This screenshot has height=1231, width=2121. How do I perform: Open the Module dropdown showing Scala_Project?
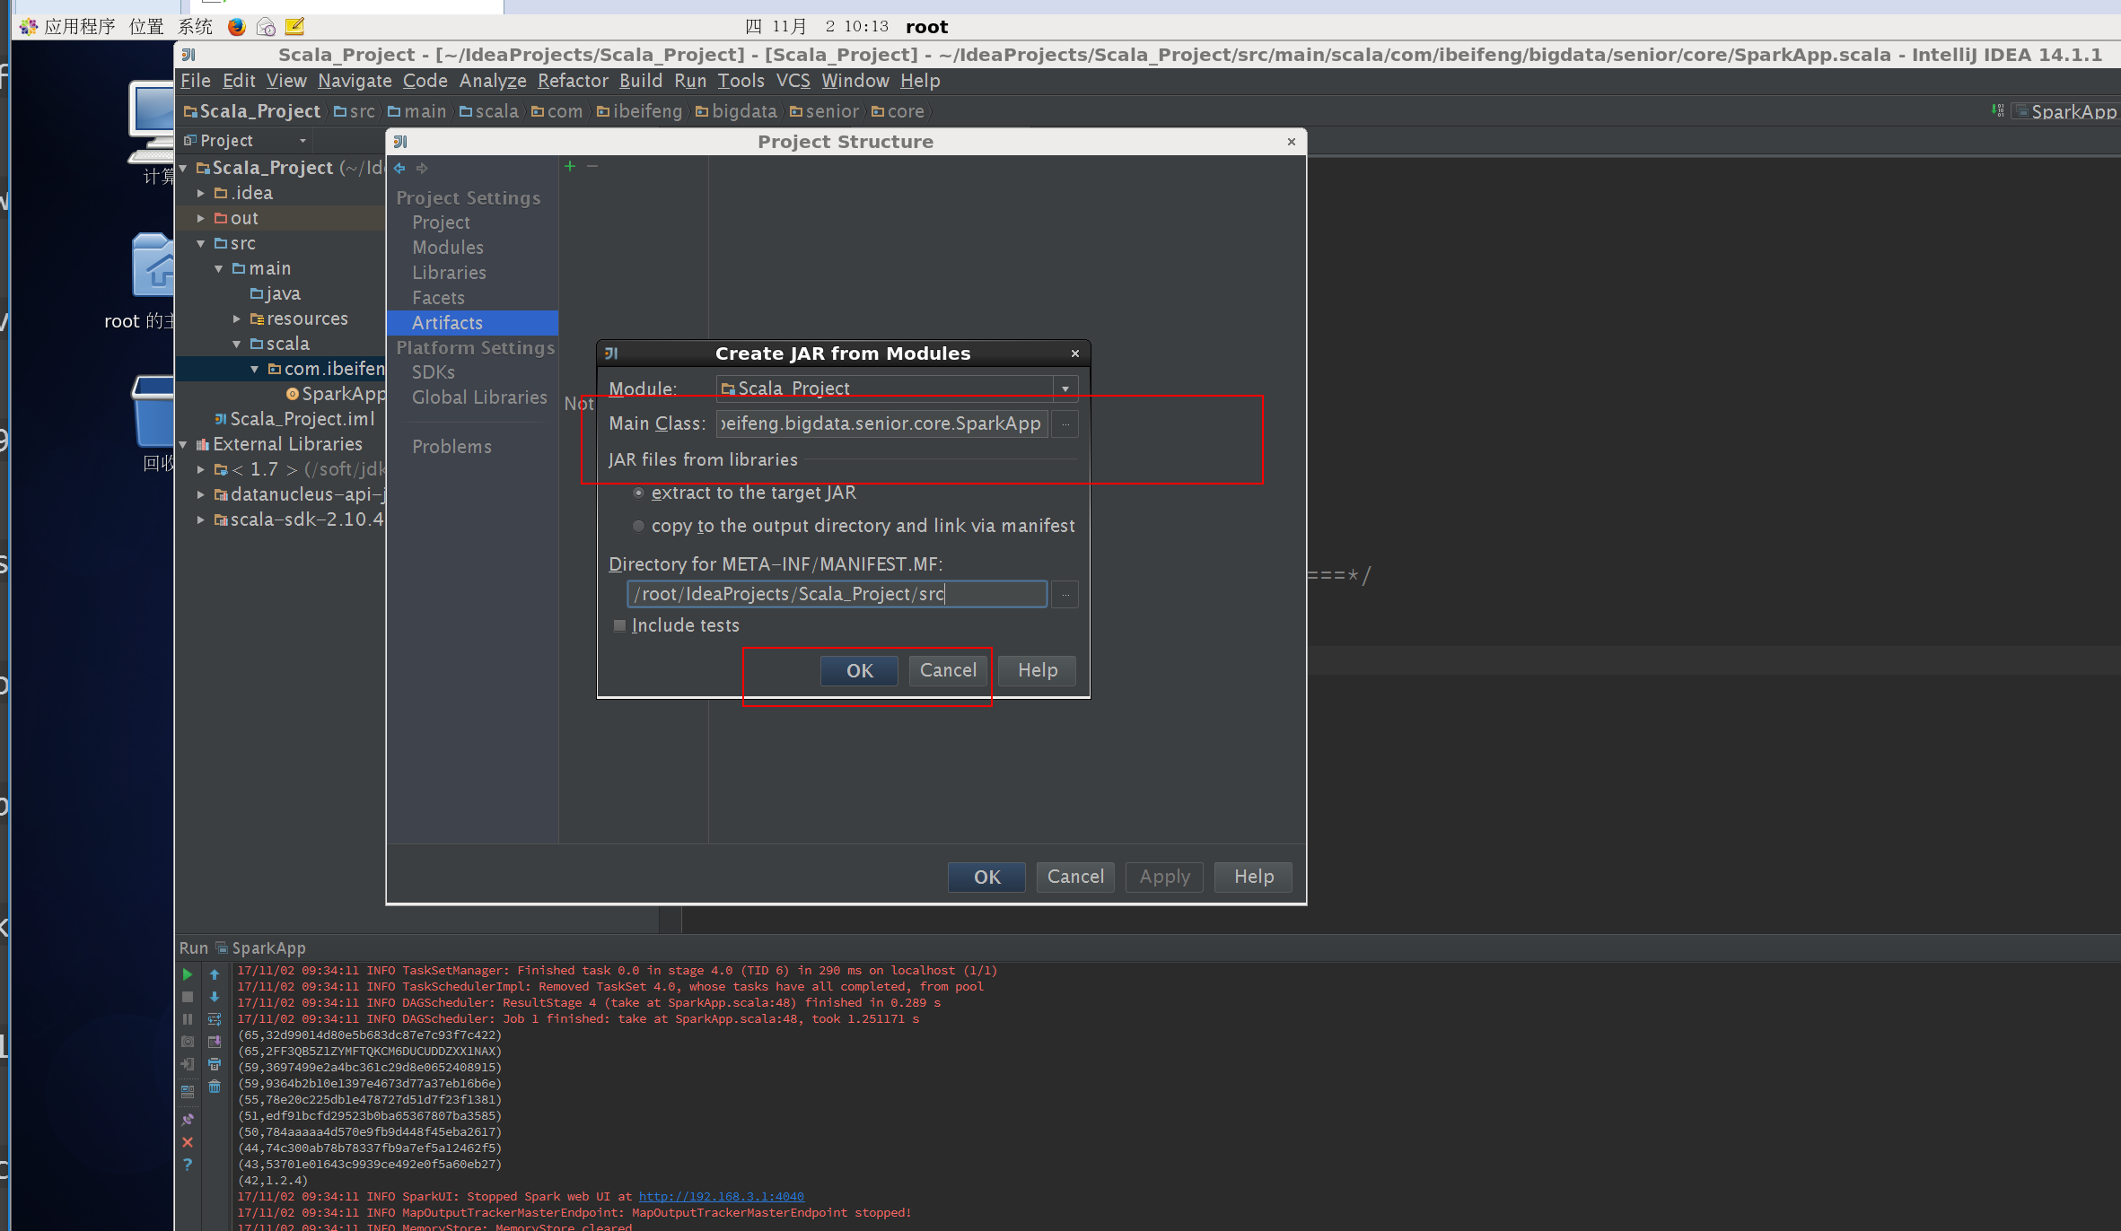[x=1065, y=389]
